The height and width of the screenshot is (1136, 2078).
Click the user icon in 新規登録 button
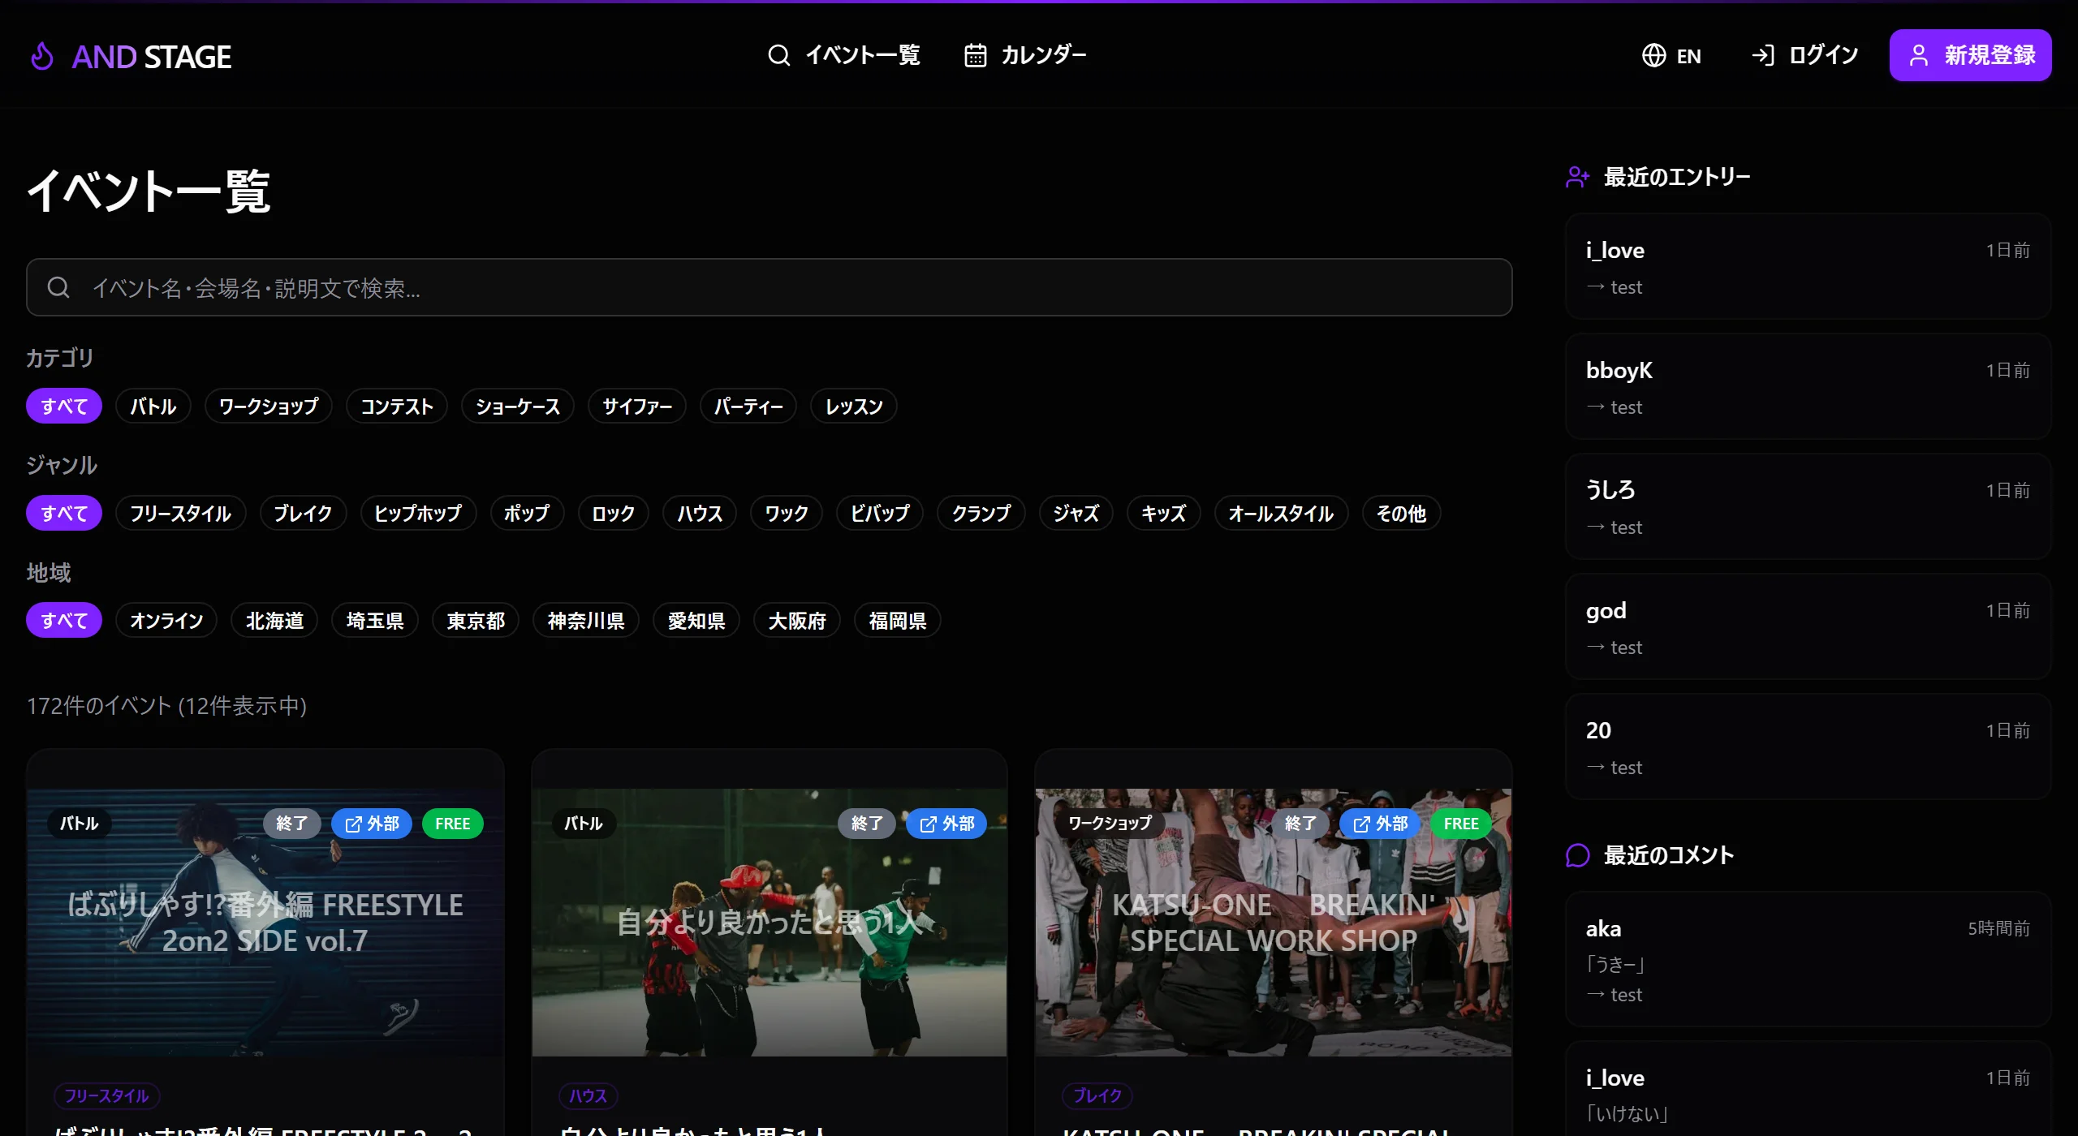click(1918, 55)
